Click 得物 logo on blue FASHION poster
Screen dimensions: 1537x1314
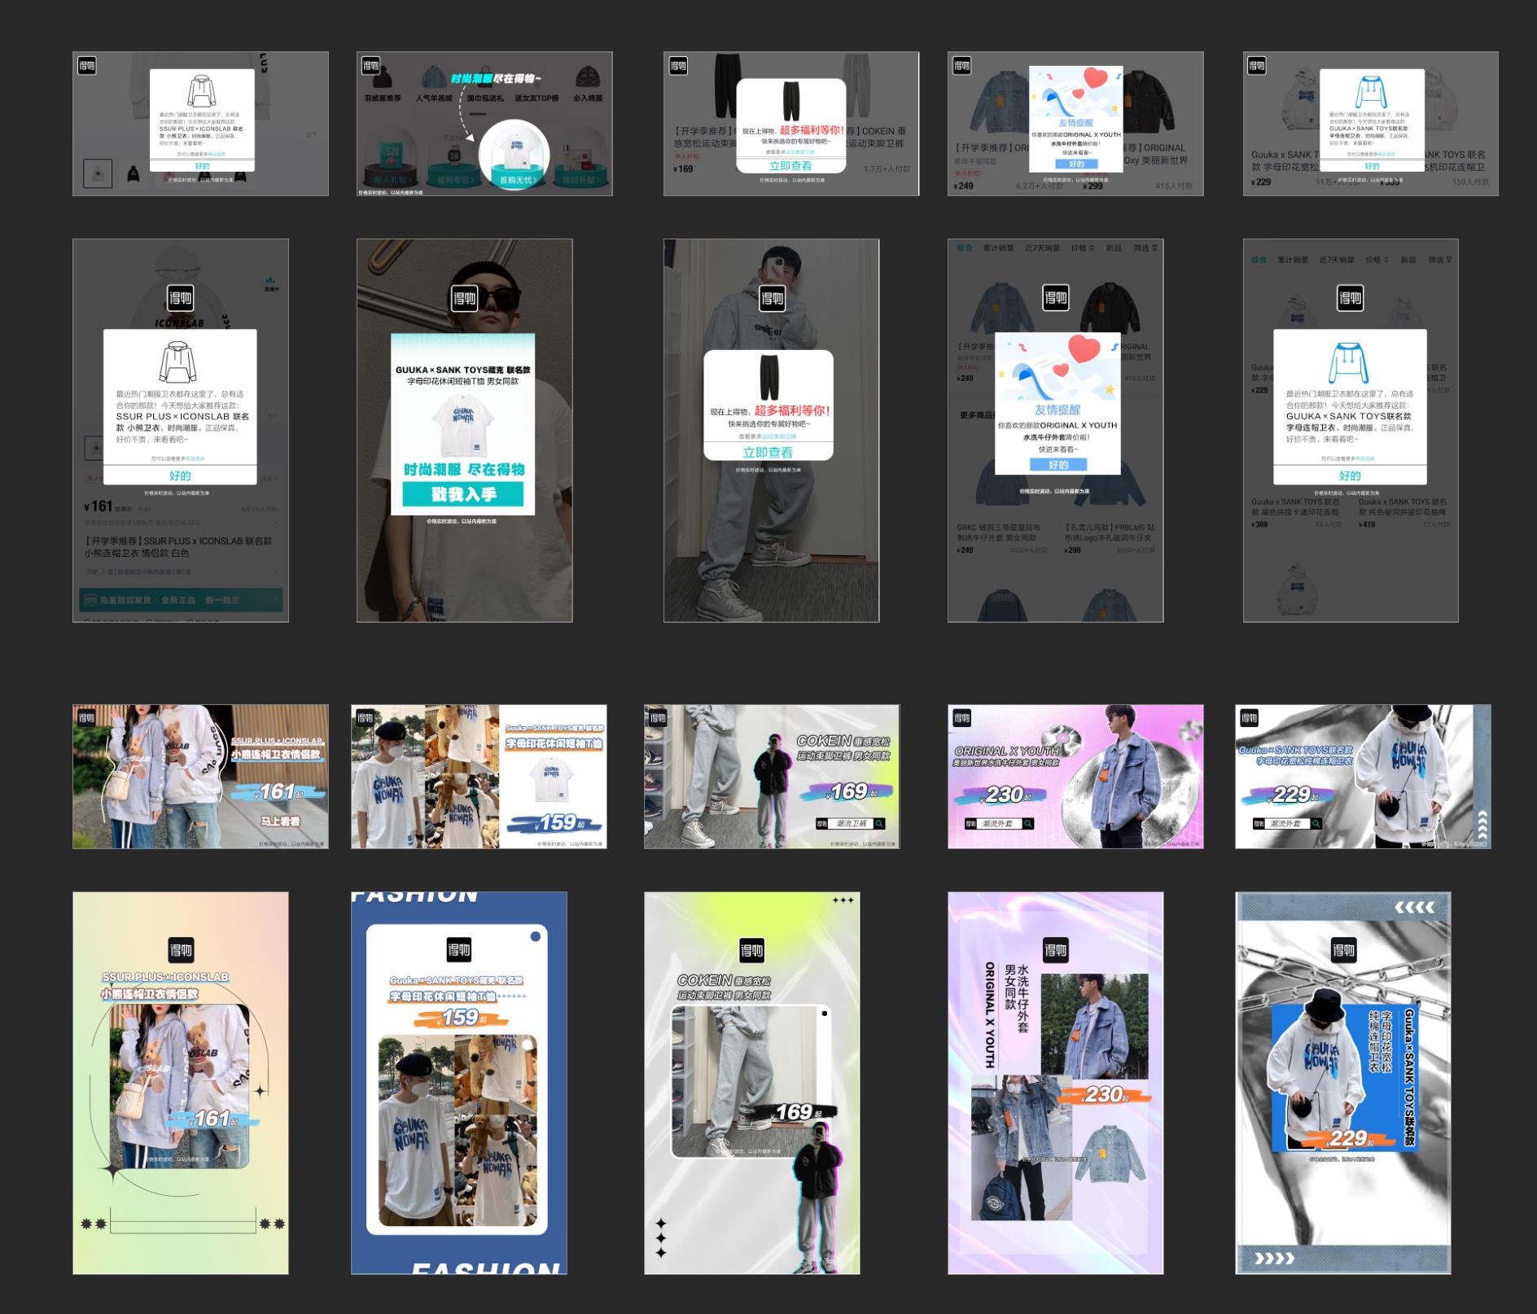[x=459, y=950]
